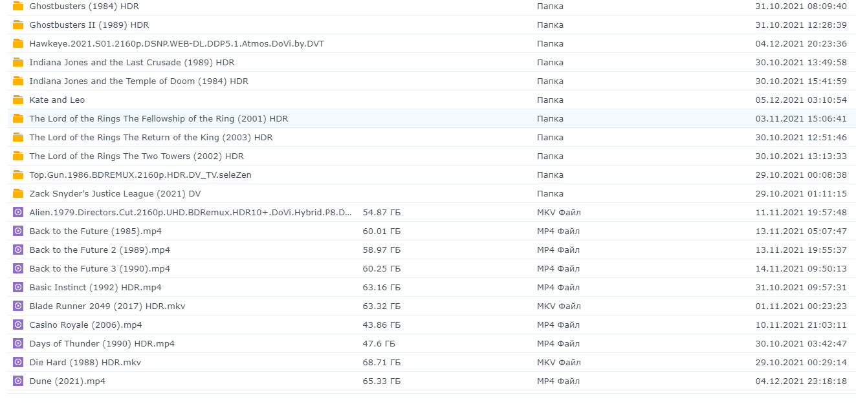Select Indiana Jones and the Temple of Doom name
The width and height of the screenshot is (856, 406).
click(x=139, y=81)
